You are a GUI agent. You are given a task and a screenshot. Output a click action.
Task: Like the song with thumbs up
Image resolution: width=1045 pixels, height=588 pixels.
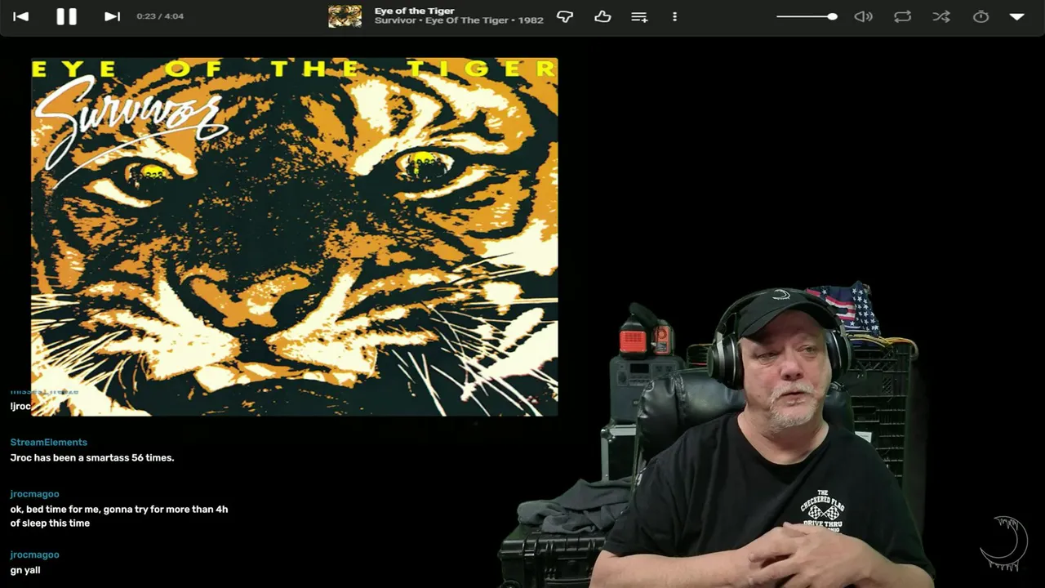(603, 16)
